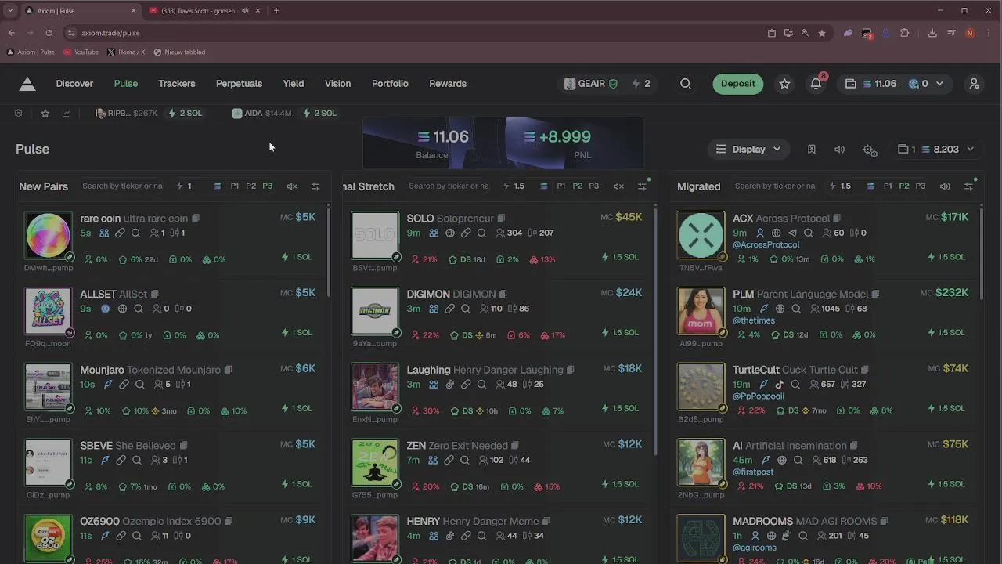
Task: Select preset P3 in Migrated
Action: (921, 186)
